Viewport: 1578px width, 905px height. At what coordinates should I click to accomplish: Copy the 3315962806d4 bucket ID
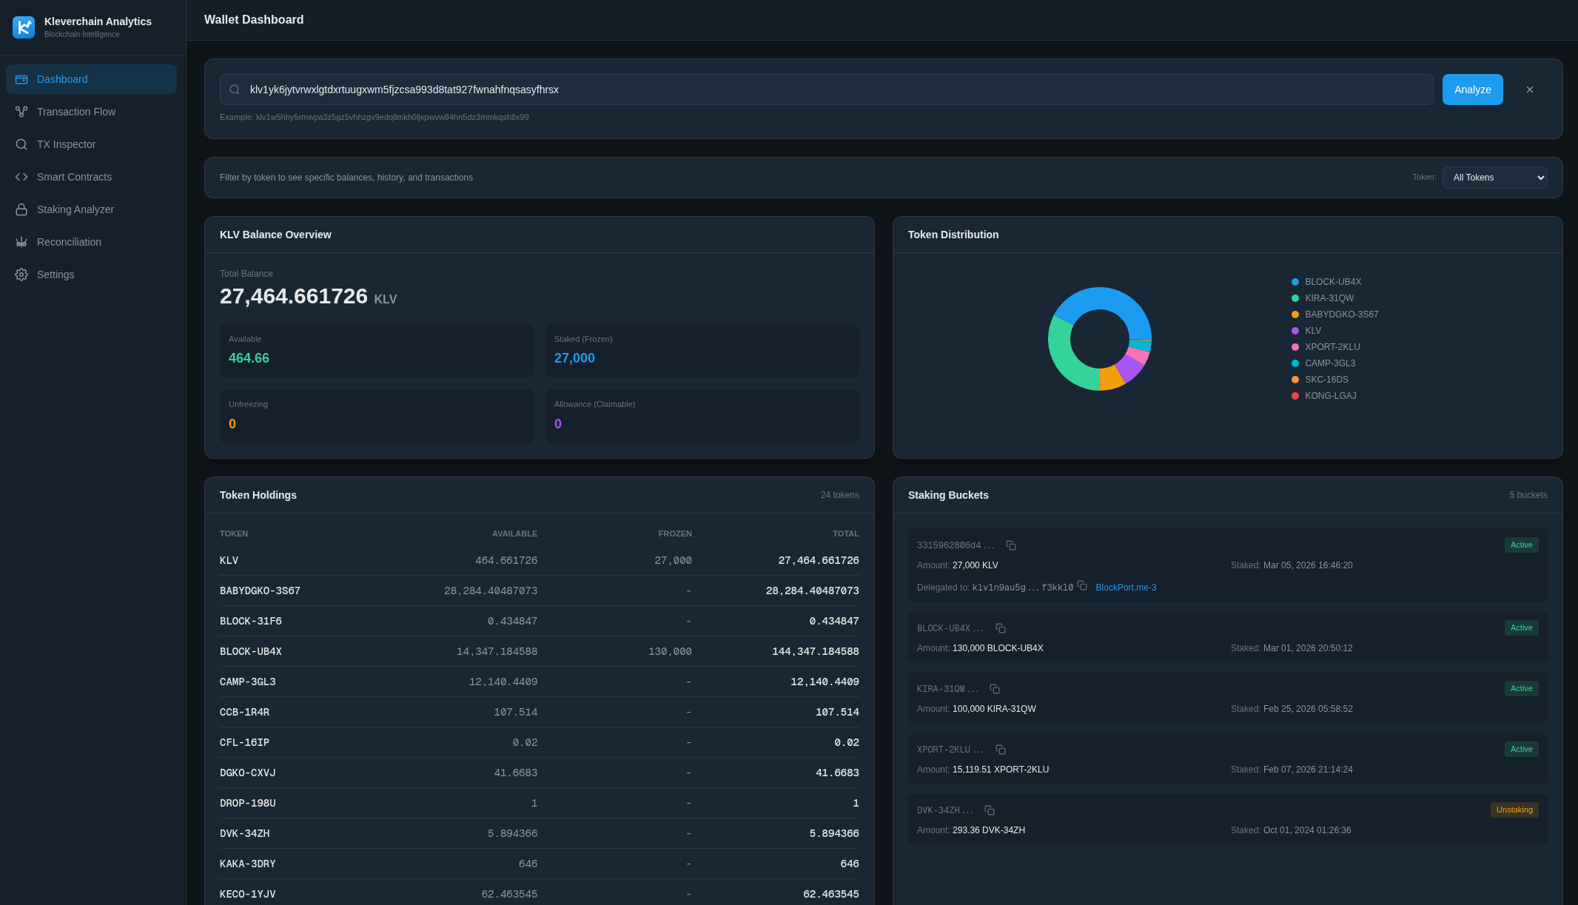coord(1012,545)
